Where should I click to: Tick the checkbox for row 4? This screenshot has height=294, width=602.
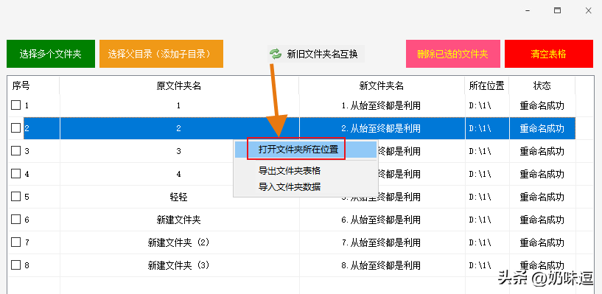[15, 174]
